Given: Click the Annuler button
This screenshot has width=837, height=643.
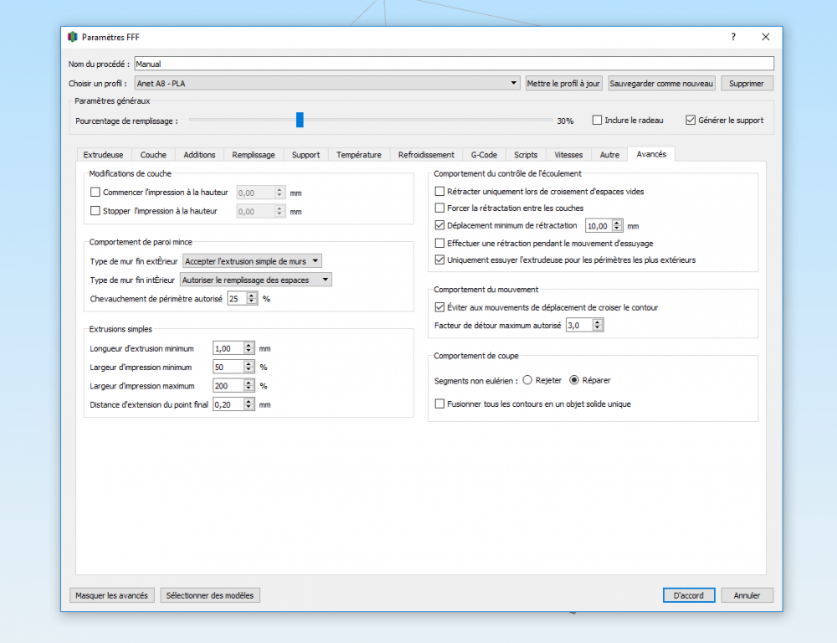Looking at the screenshot, I should [x=747, y=595].
